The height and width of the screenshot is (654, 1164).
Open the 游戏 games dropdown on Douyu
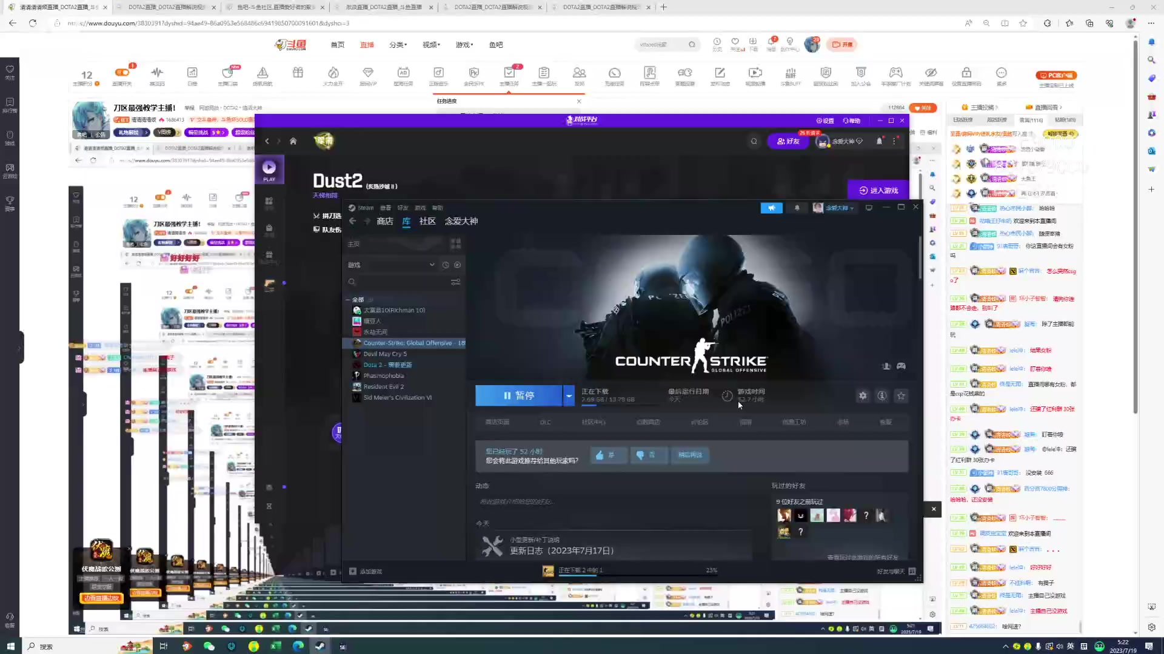tap(464, 45)
